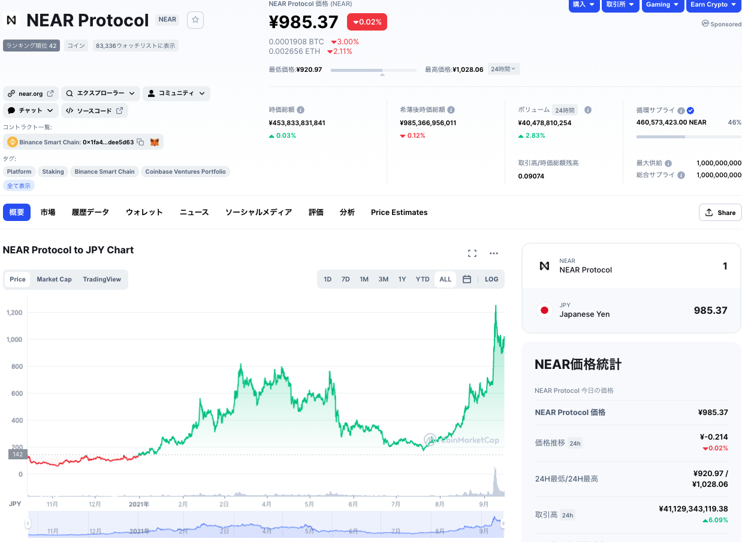Screen dimensions: 742x542
Task: Select the 7D chart time range
Action: [x=346, y=279]
